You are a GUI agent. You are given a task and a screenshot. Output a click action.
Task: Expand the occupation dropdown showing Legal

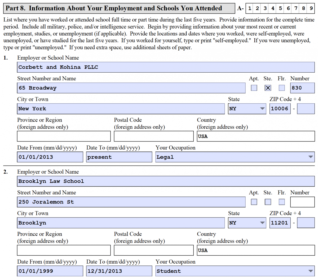click(311, 157)
